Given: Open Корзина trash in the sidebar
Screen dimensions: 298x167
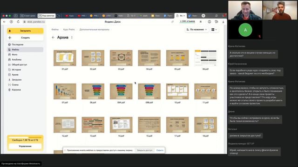Looking at the screenshot, I should [x=16, y=90].
